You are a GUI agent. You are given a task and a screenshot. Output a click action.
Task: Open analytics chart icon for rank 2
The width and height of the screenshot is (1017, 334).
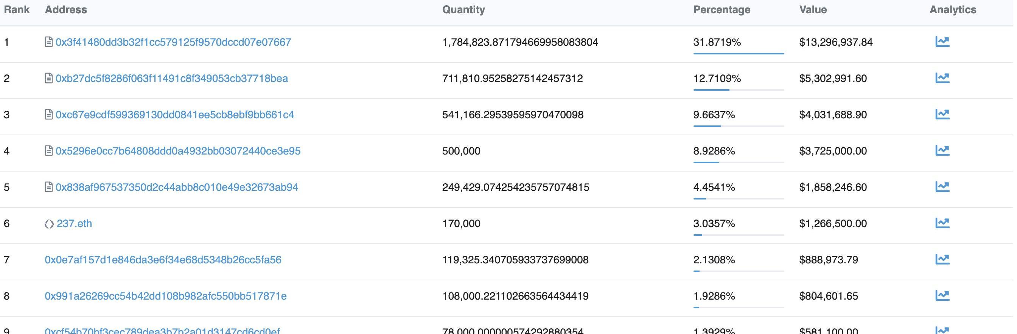click(x=942, y=78)
